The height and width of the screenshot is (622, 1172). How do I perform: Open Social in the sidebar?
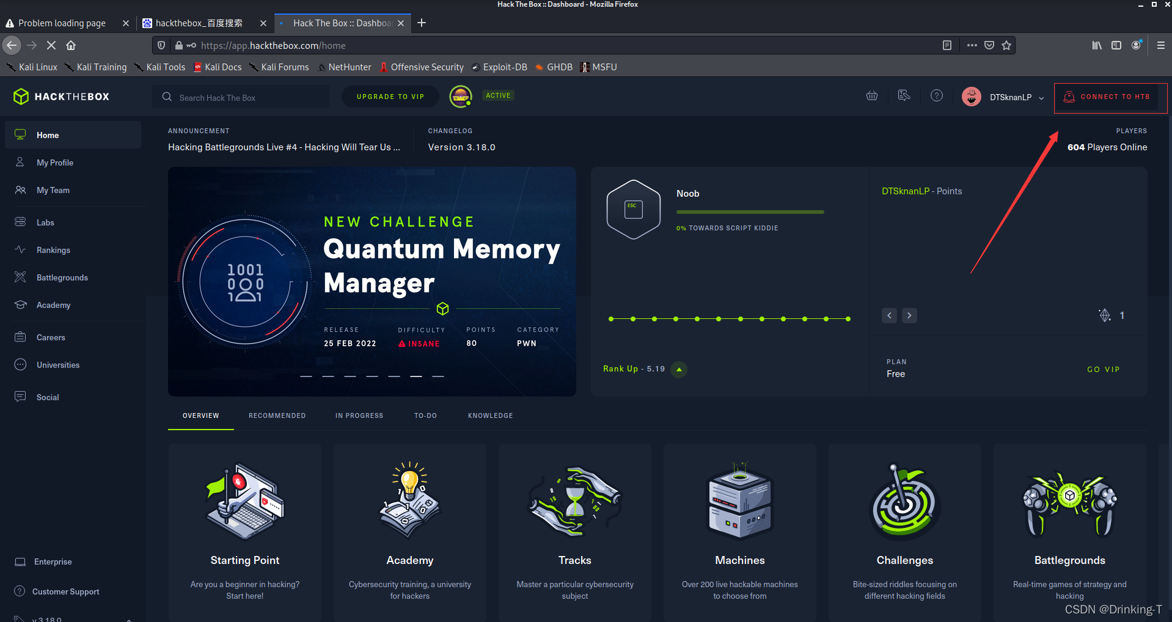(73, 397)
